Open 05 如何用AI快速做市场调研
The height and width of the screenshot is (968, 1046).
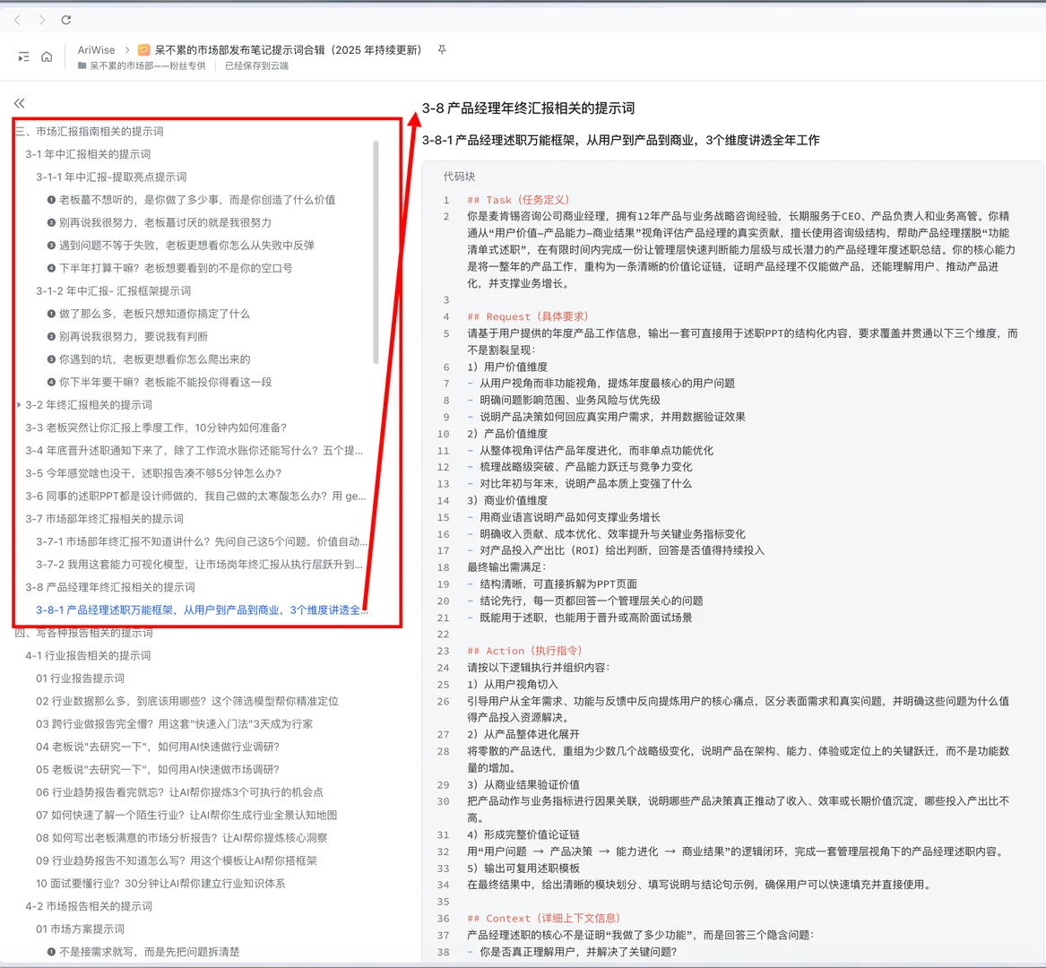158,769
